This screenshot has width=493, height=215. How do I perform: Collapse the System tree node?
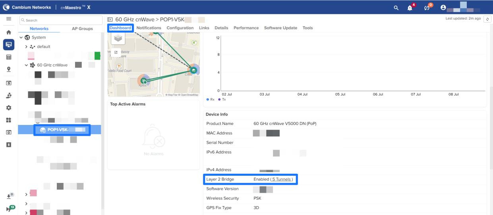pos(21,37)
